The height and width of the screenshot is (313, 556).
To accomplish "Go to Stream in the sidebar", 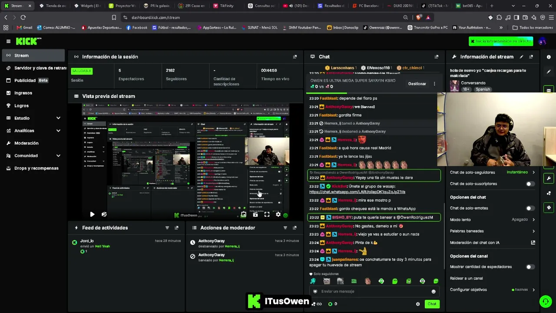I will 33,56.
